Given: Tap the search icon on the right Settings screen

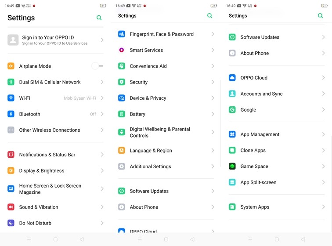Looking at the screenshot, I should point(320,16).
